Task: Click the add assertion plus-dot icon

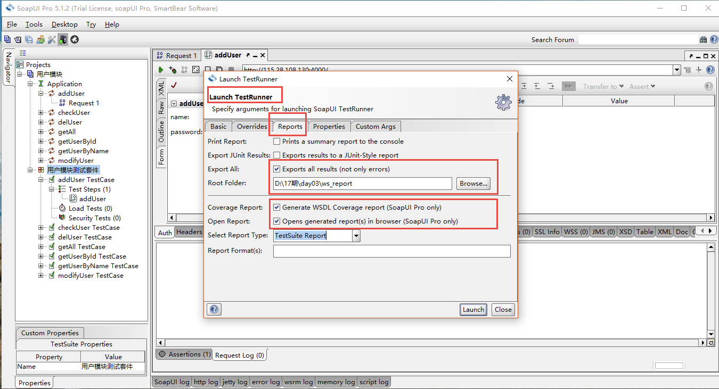Action: point(172,70)
